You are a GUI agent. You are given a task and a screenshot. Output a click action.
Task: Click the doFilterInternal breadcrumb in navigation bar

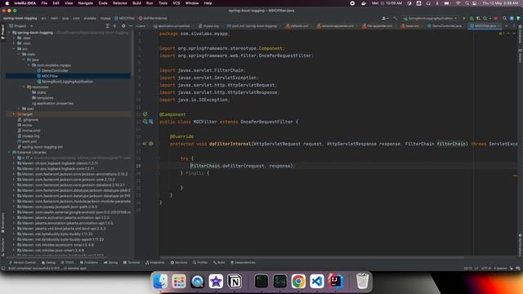click(153, 18)
